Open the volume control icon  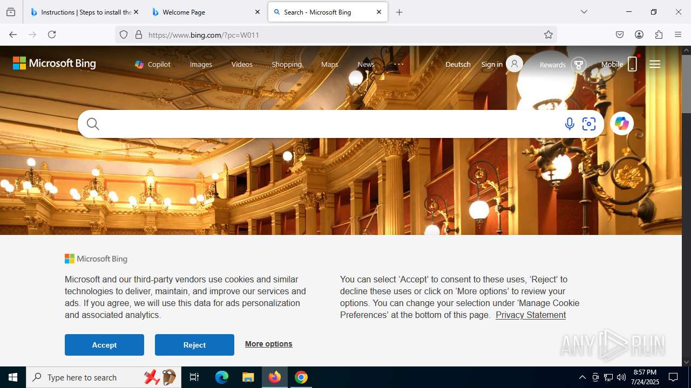tap(621, 377)
